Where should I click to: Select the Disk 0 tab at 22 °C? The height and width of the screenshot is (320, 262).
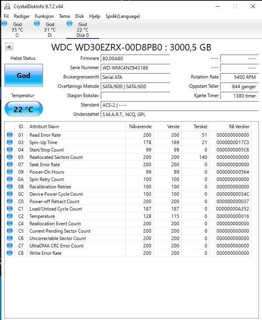(x=83, y=30)
